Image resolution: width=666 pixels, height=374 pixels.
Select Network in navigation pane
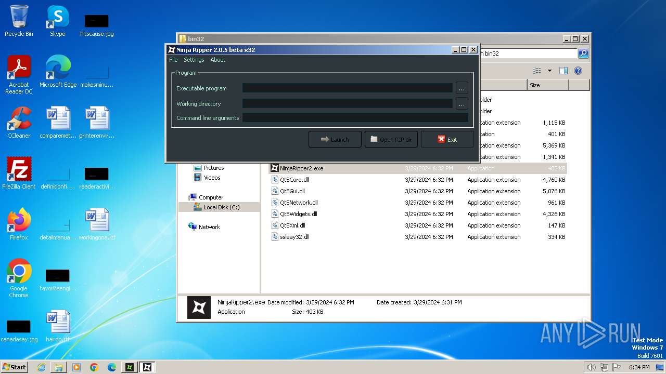tap(204, 227)
